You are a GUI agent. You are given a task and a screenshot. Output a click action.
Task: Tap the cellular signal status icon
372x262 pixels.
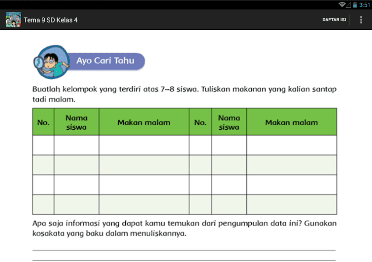click(348, 5)
